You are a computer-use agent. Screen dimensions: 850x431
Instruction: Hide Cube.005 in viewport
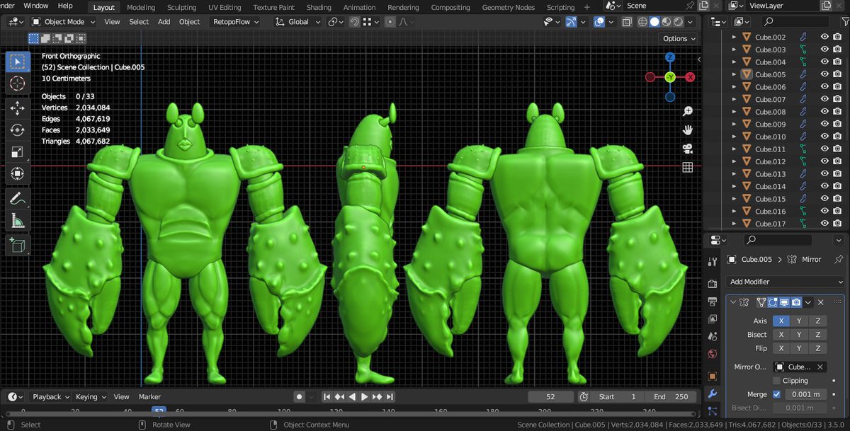click(x=824, y=74)
